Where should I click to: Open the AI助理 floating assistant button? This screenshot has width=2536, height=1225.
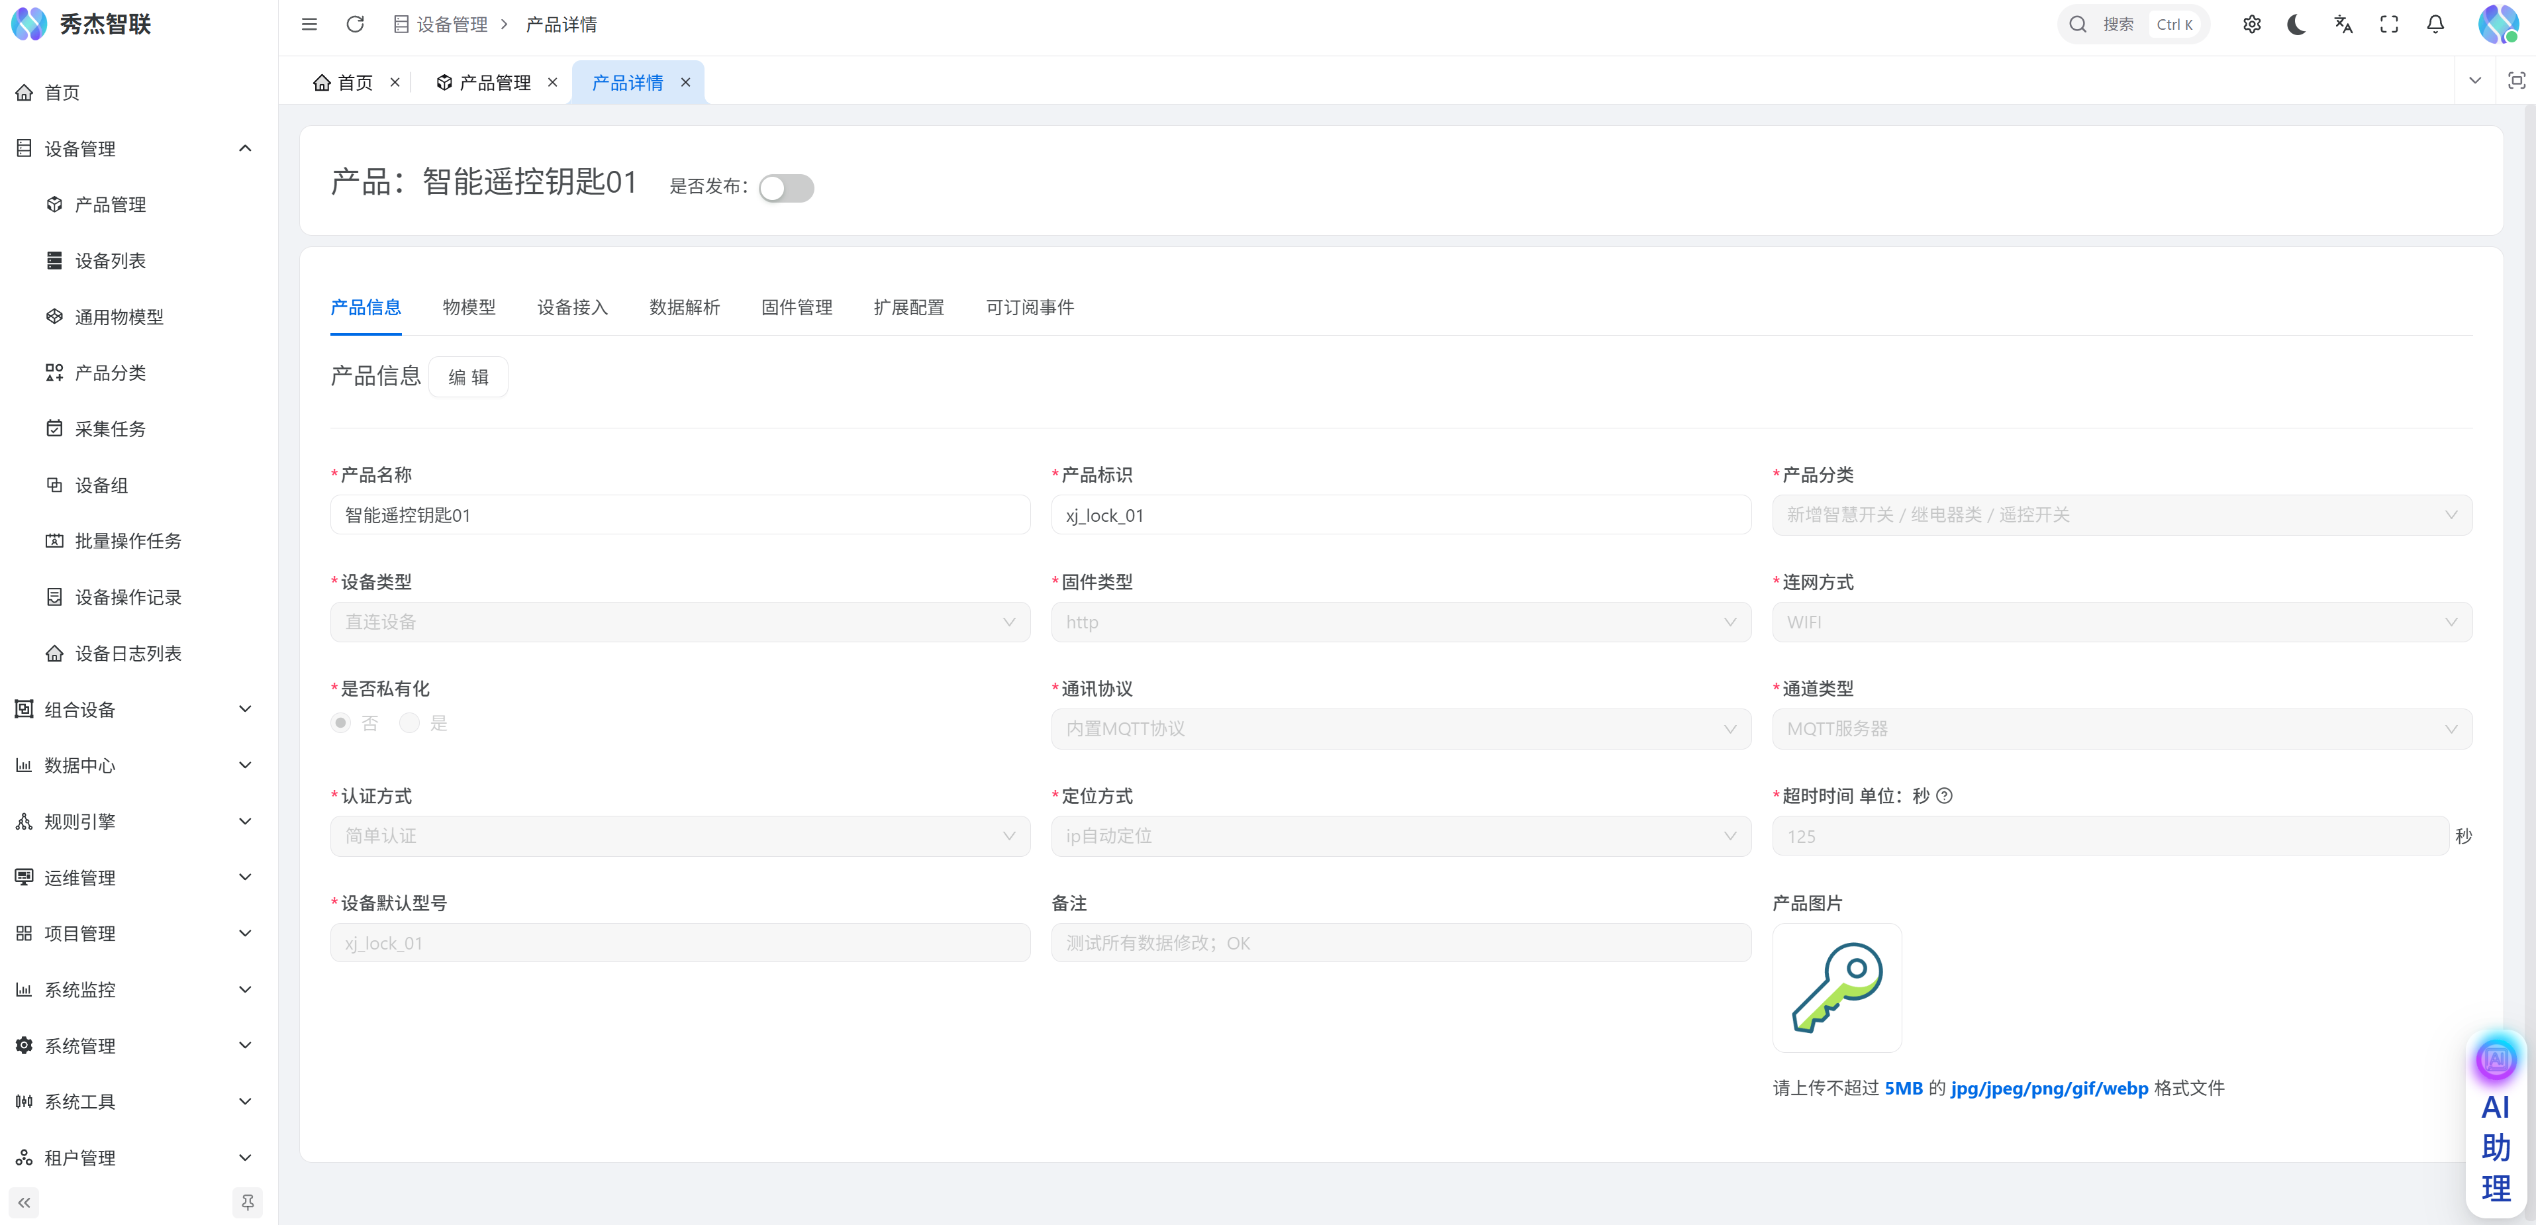pos(2496,1122)
